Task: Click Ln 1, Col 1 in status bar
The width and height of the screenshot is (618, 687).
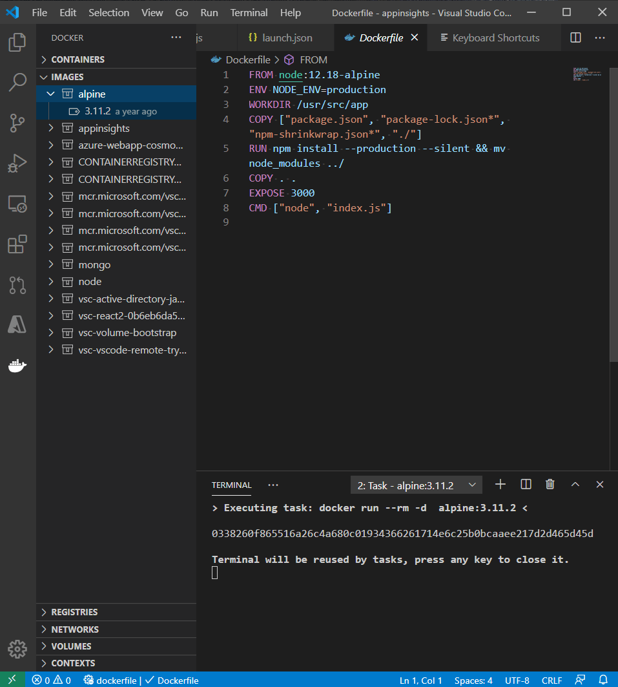Action: (420, 680)
